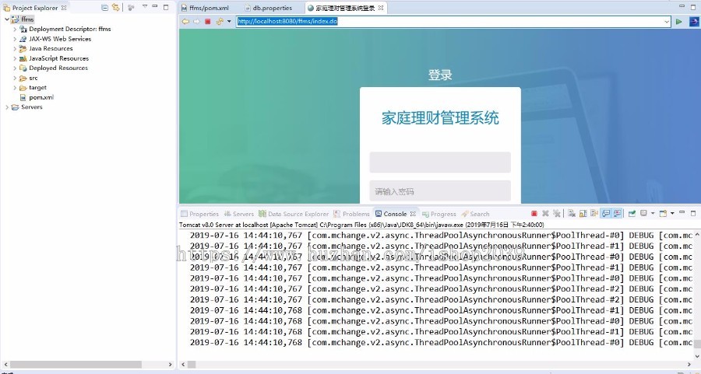Expand Java Resources node
The height and width of the screenshot is (374, 701).
pyautogui.click(x=15, y=49)
